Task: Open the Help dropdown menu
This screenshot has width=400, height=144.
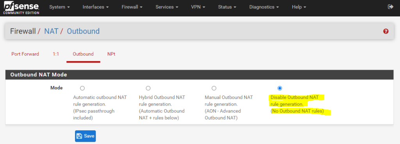Action: click(299, 7)
